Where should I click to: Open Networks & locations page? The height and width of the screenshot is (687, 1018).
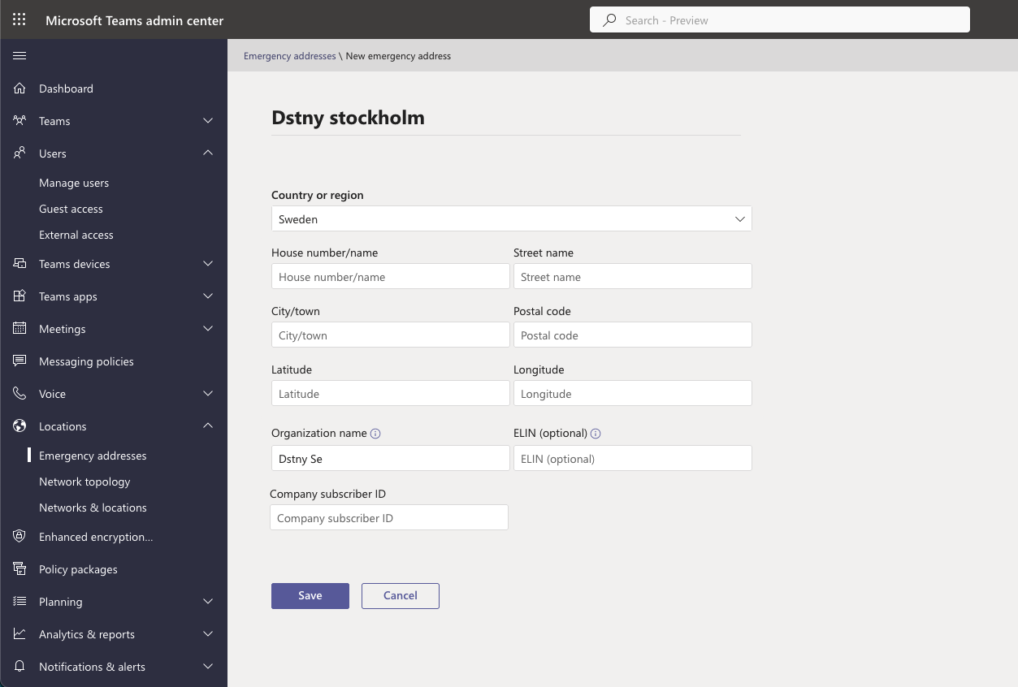[93, 508]
